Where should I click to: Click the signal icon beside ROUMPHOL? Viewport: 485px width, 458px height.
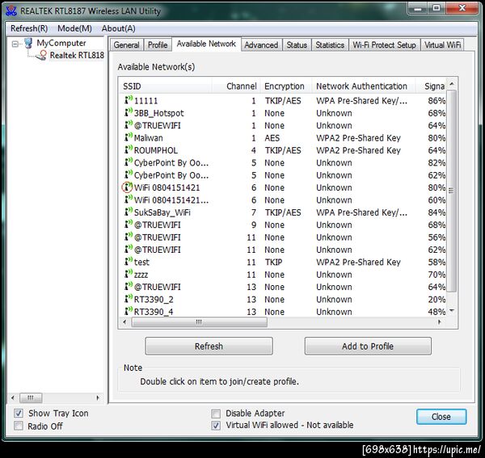coord(129,149)
